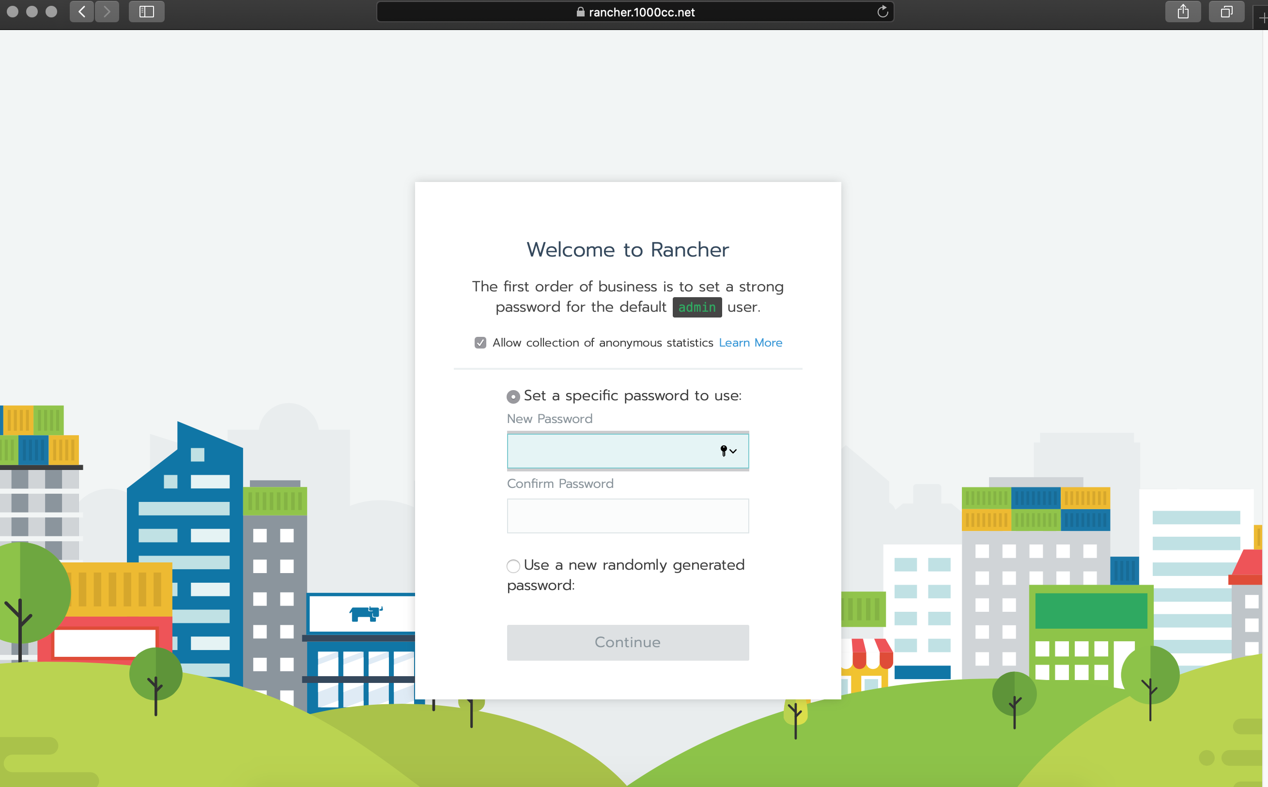Go back using Safari back arrow
Image resolution: width=1268 pixels, height=787 pixels.
pyautogui.click(x=82, y=12)
